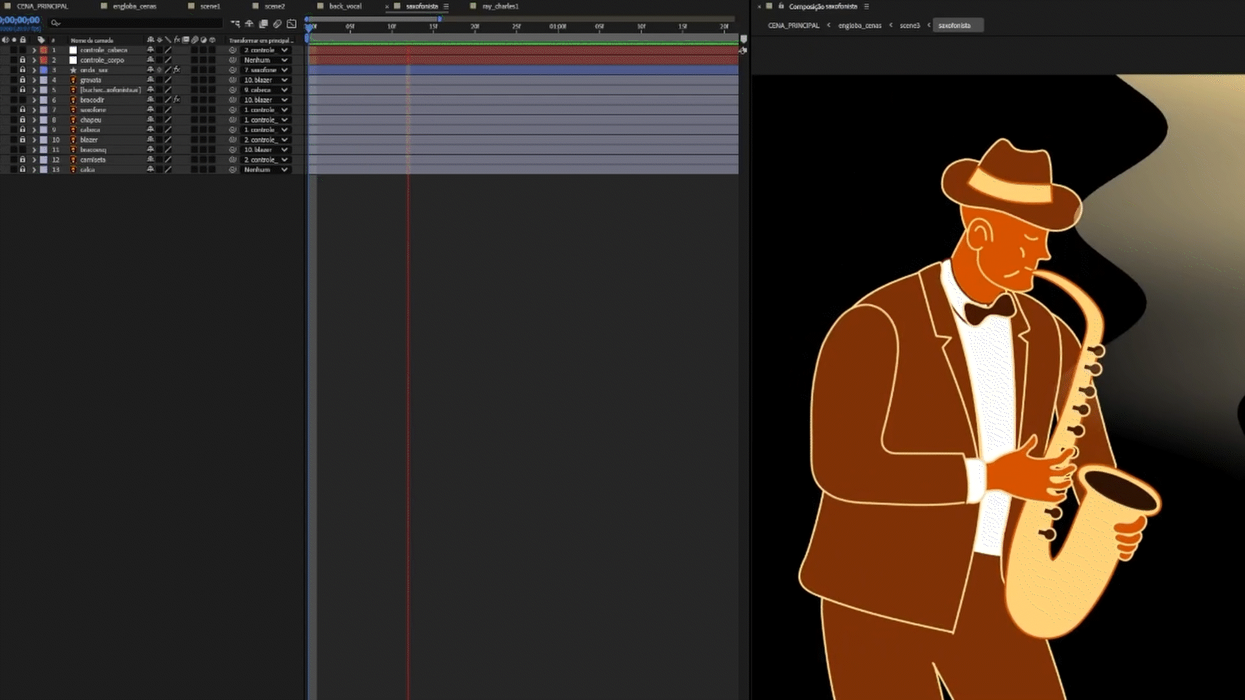Toggle shy switch on blazer layer
Viewport: 1245px width, 700px height.
pos(150,140)
